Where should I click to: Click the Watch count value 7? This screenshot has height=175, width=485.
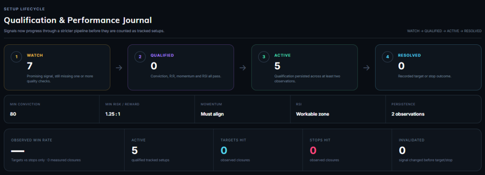coord(30,66)
